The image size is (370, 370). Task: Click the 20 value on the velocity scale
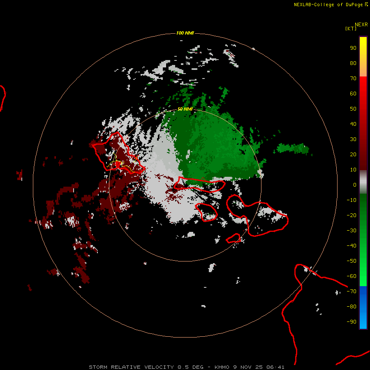353,155
